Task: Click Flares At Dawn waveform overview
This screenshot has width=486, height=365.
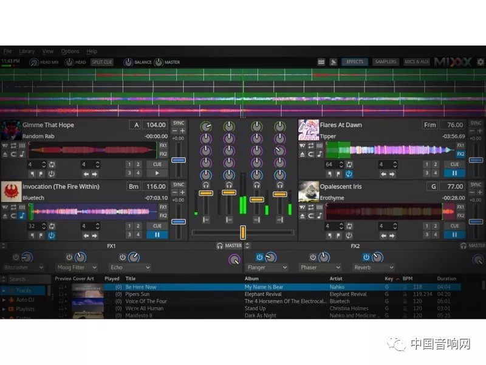Action: pos(390,150)
